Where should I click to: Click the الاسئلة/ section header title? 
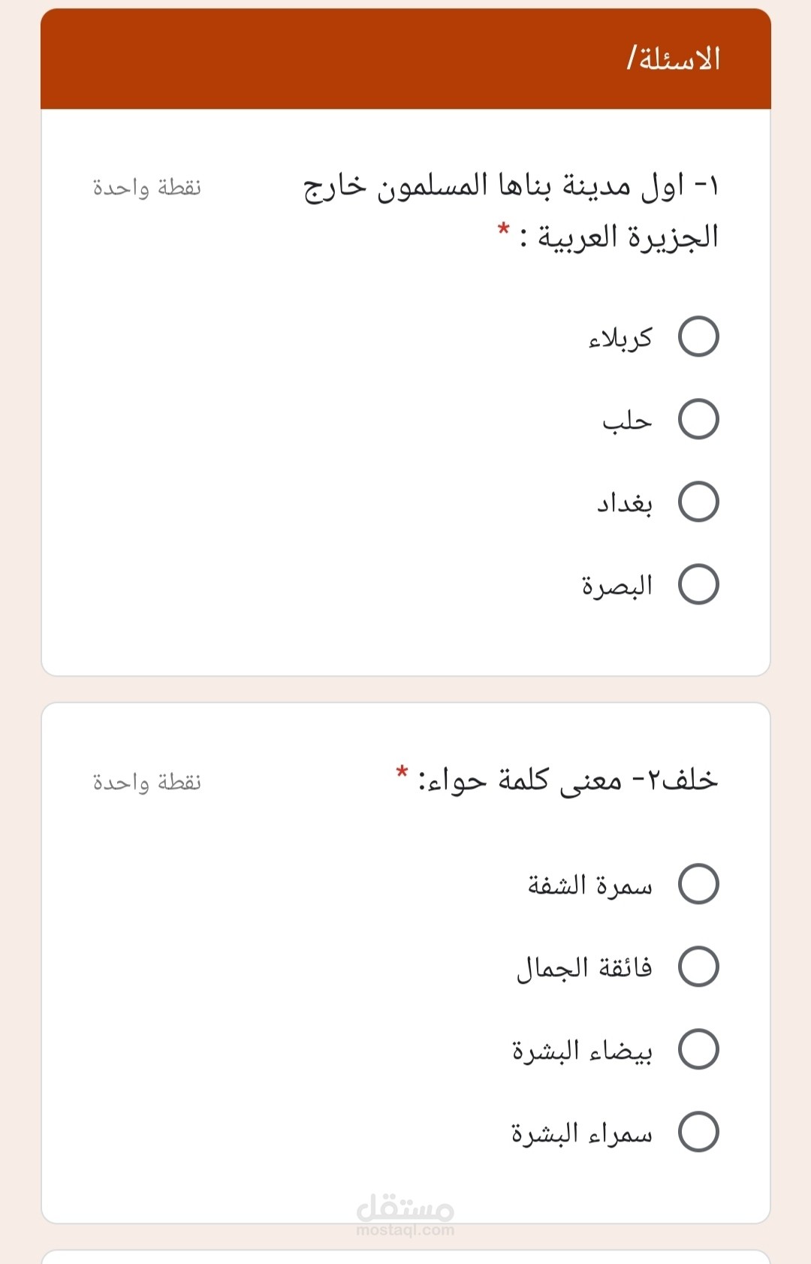coord(674,59)
